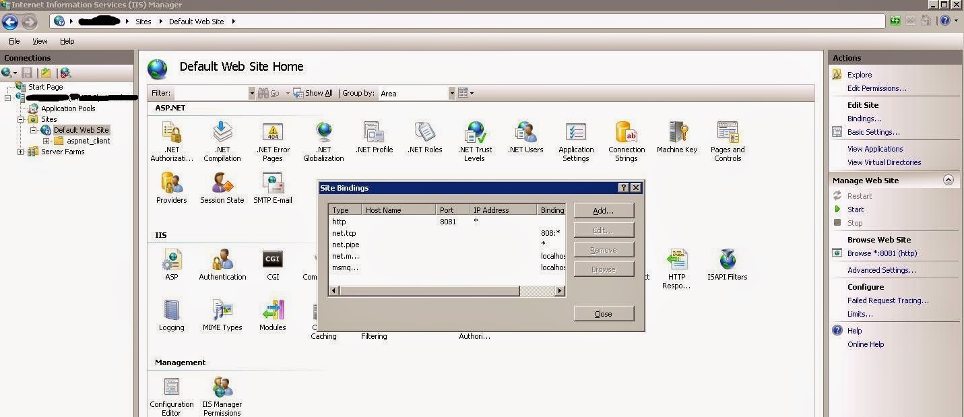Click the save icon in Connections toolbar

click(27, 73)
